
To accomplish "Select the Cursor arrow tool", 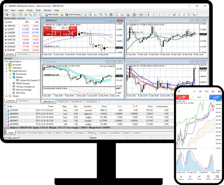I will [x=148, y=15].
